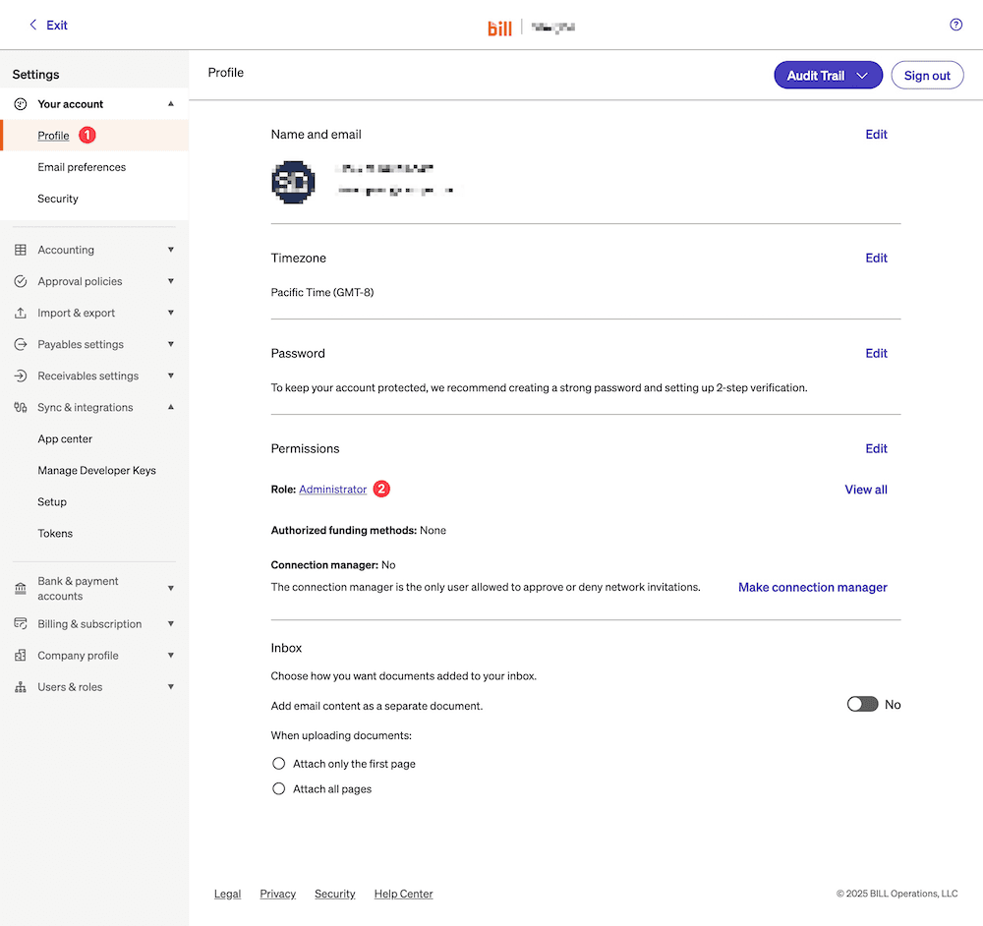Click the Import & export upload icon
The height and width of the screenshot is (926, 983).
coord(19,313)
